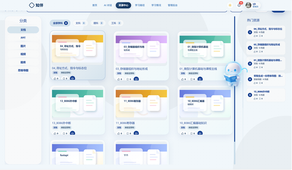Viewport: 292px width, 170px height.
Task: Go to 首页 in top navigation
Action: point(95,5)
